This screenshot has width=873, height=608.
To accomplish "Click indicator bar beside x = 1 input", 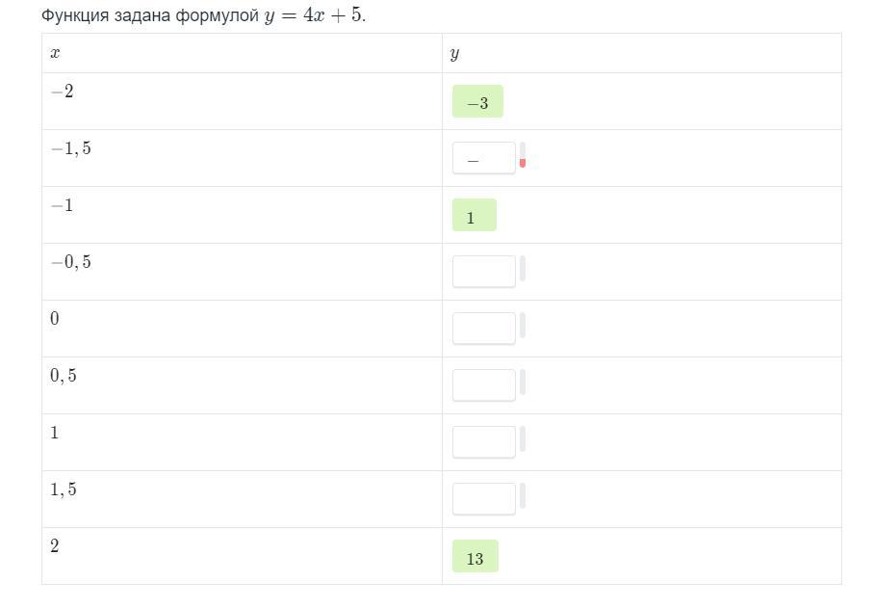I will point(523,439).
